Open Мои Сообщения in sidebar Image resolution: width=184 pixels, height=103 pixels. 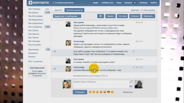(35, 27)
